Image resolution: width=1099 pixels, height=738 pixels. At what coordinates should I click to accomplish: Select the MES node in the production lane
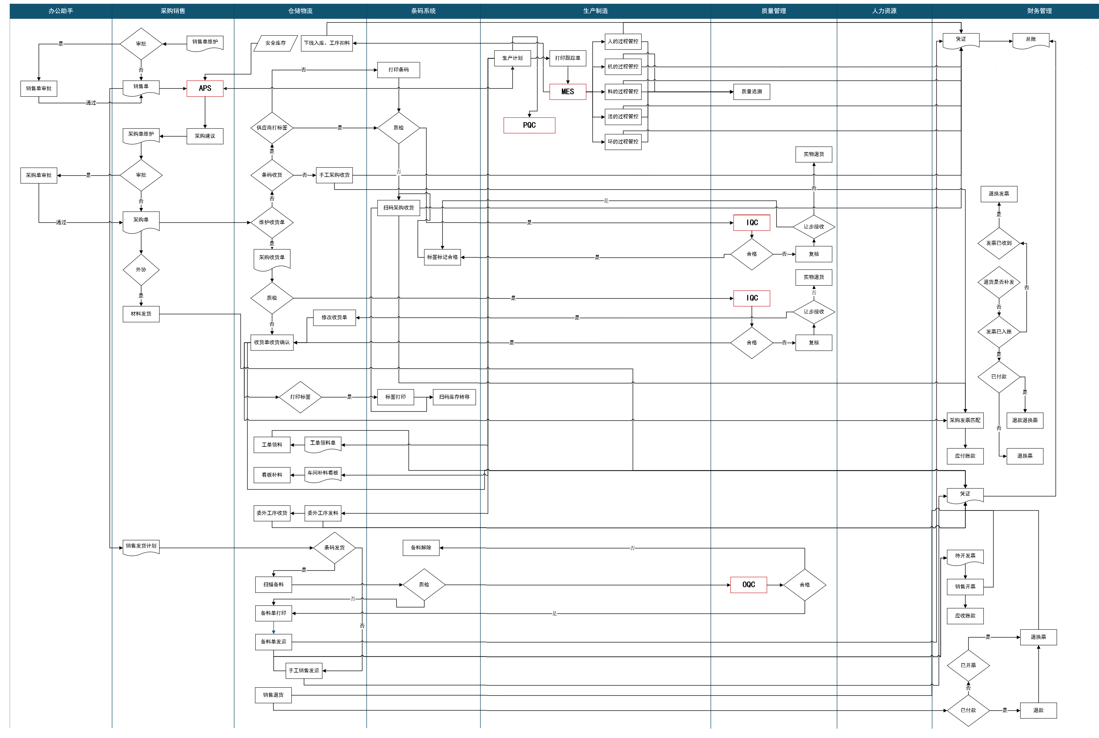click(567, 92)
